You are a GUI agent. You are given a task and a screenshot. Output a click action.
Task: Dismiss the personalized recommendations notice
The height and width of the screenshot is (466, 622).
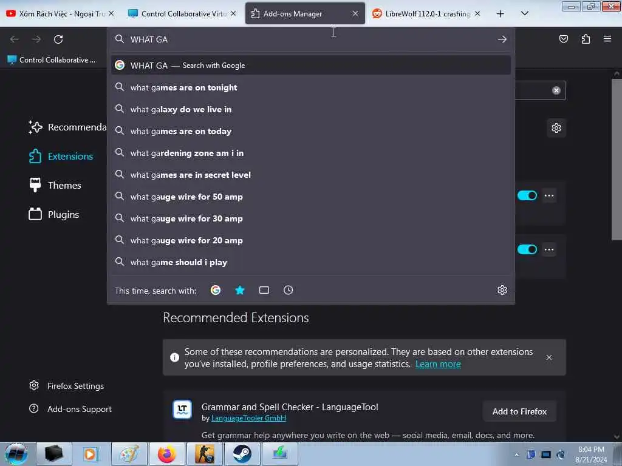[549, 357]
